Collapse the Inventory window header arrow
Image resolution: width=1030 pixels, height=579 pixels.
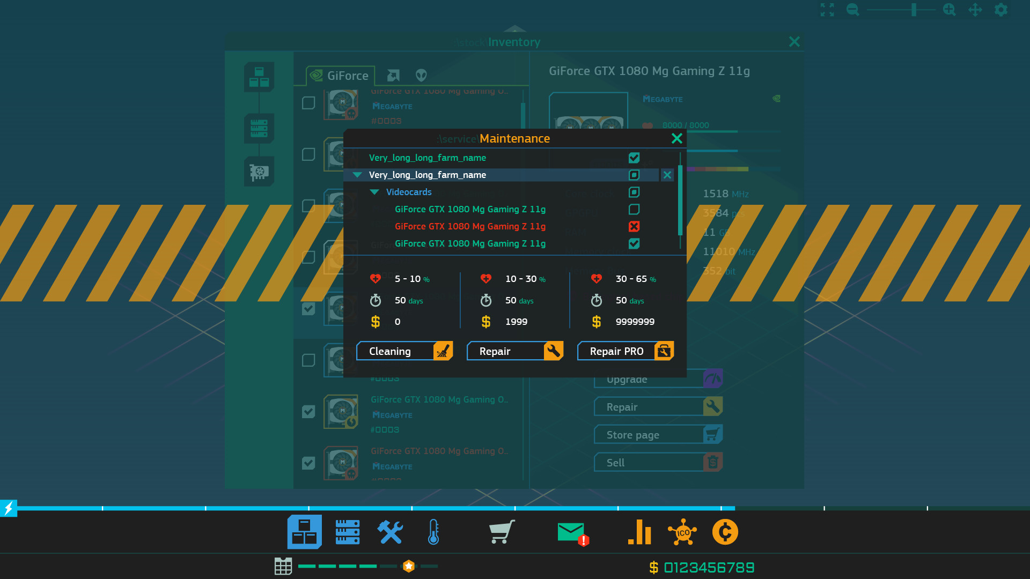515,29
